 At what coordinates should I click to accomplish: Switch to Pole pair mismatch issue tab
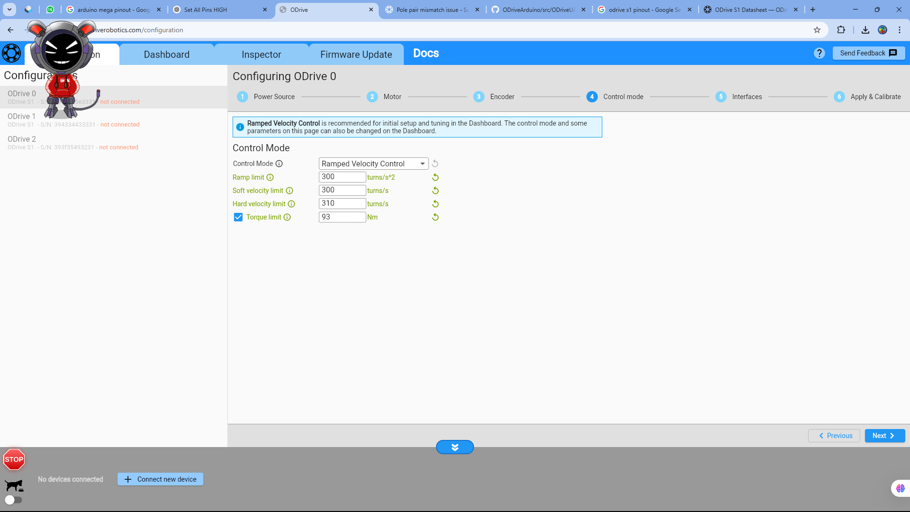(433, 9)
